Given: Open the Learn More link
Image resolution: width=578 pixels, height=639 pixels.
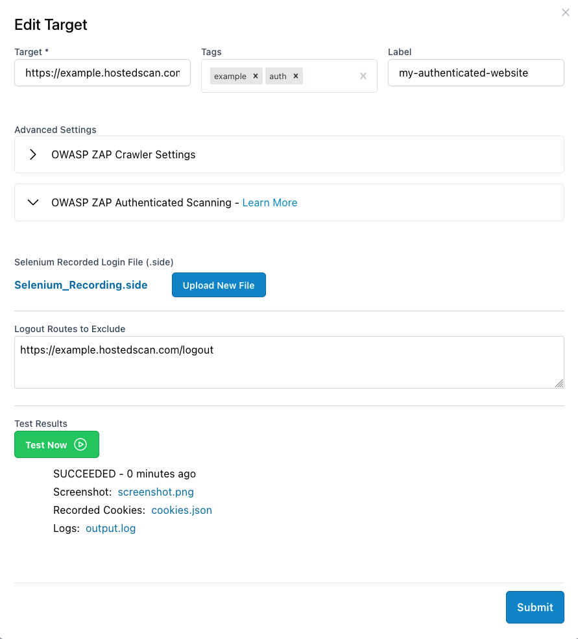Looking at the screenshot, I should (x=270, y=202).
